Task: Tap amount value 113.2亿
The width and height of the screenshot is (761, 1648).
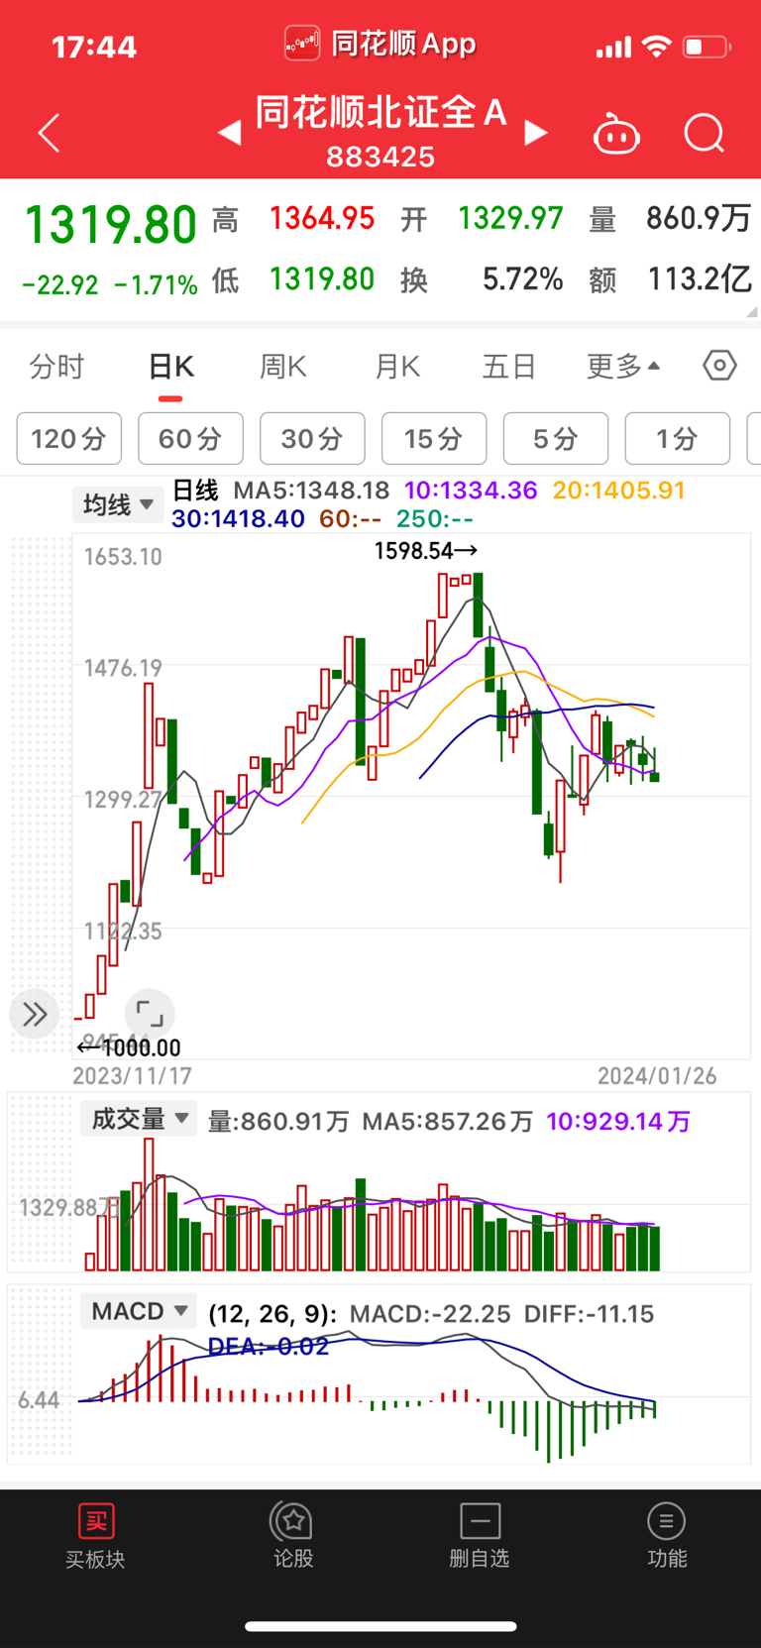Action: coord(700,279)
